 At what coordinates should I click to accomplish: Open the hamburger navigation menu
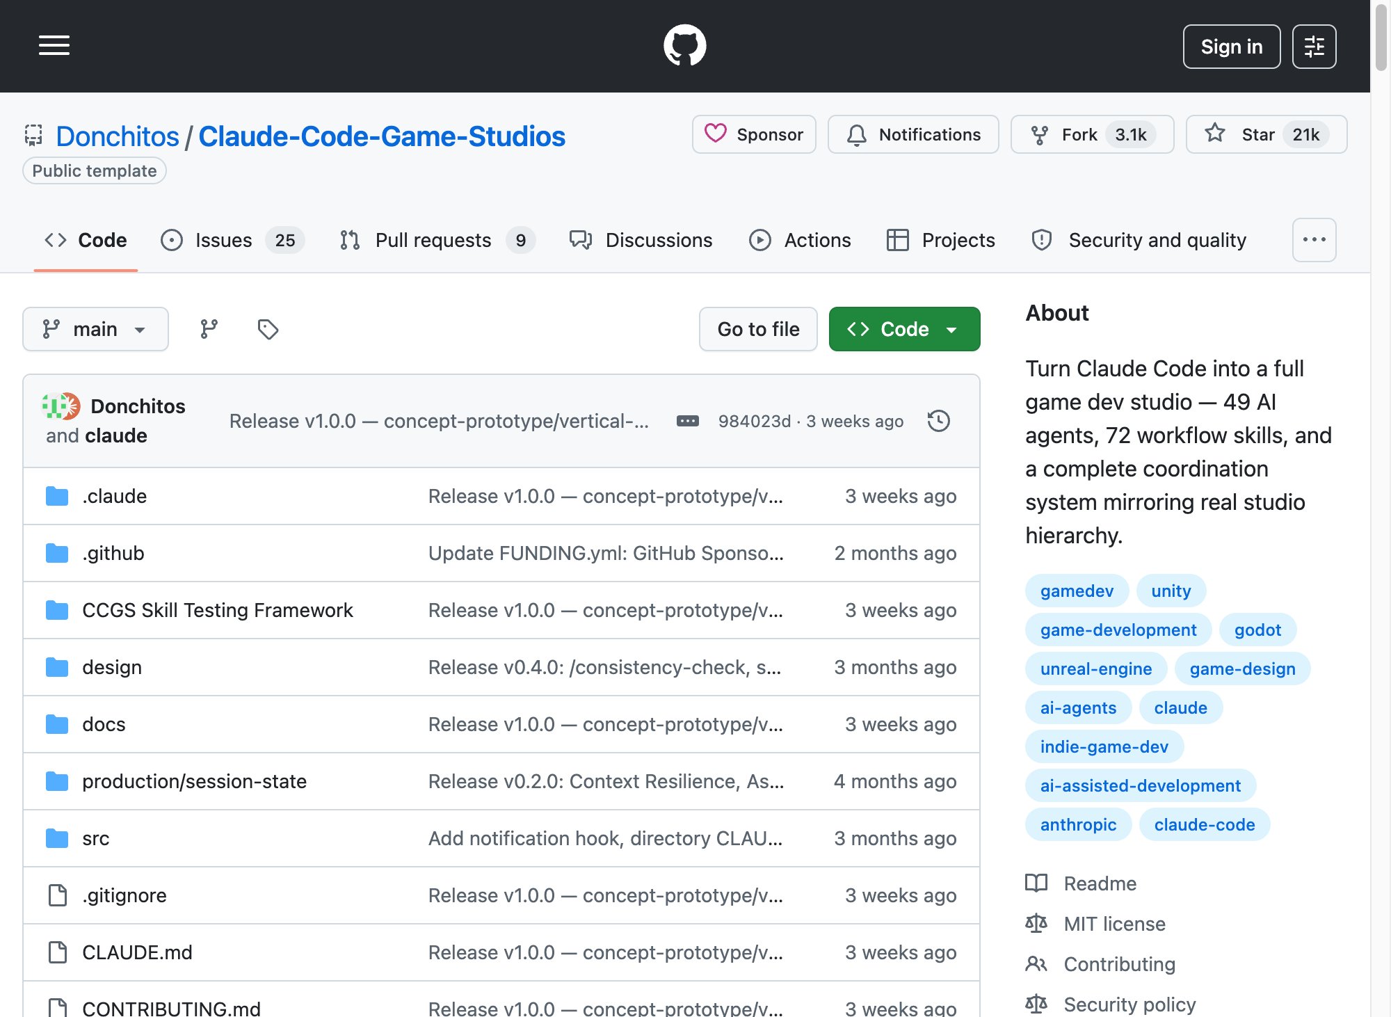tap(54, 46)
